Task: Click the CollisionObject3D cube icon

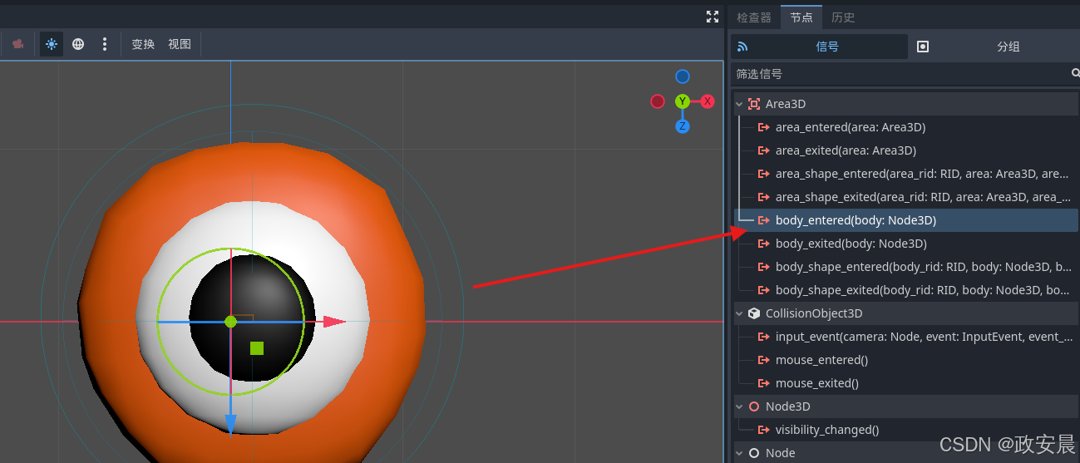Action: [754, 313]
